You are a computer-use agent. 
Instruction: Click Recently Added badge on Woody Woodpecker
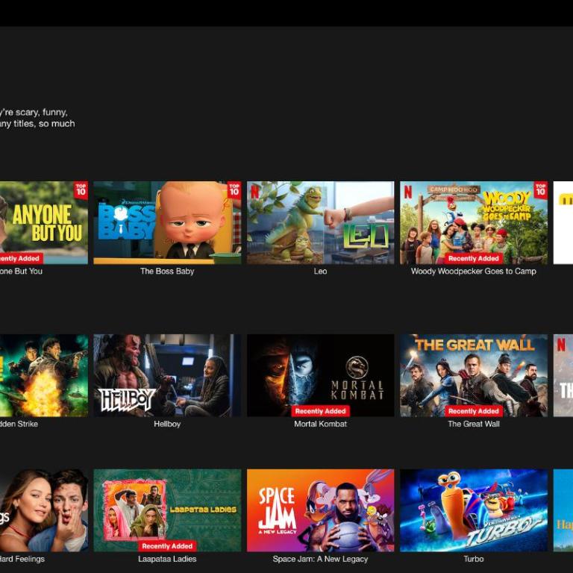click(x=474, y=258)
